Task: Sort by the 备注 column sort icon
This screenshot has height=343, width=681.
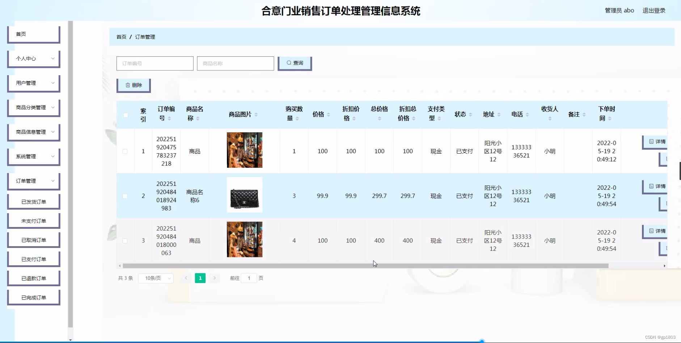Action: pyautogui.click(x=584, y=115)
